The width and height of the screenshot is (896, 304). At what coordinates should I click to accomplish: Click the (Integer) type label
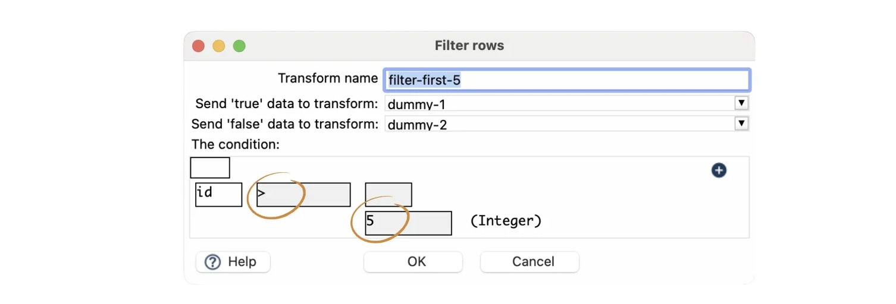coord(506,221)
